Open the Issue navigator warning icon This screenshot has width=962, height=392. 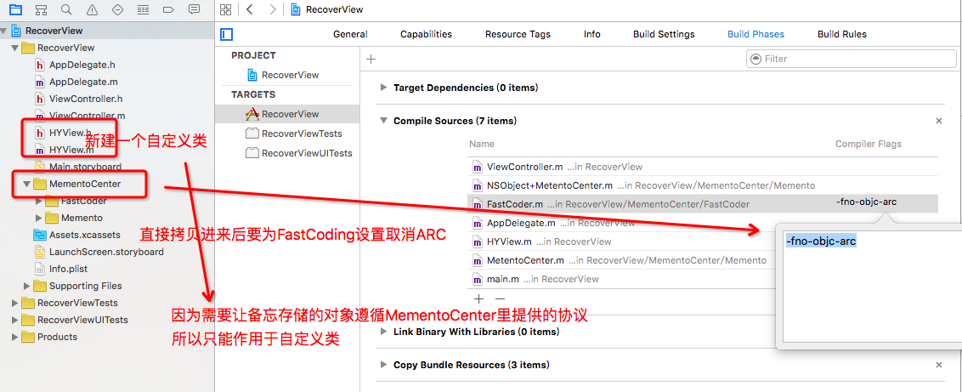pyautogui.click(x=92, y=9)
